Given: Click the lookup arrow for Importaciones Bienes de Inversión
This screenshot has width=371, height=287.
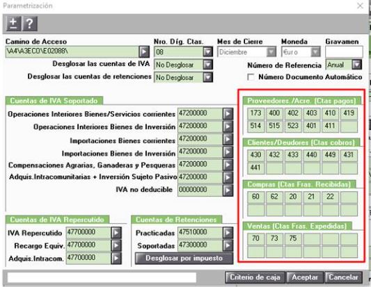Looking at the screenshot, I should (x=228, y=152).
